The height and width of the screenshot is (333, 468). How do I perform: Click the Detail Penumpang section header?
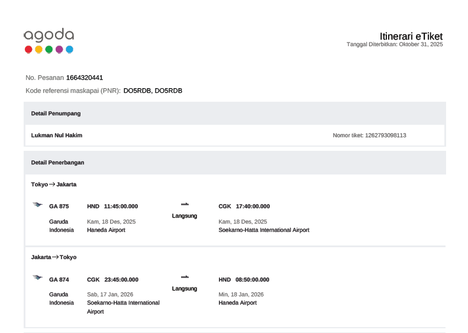56,113
